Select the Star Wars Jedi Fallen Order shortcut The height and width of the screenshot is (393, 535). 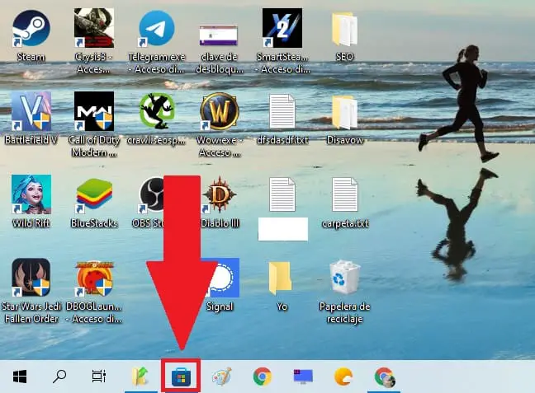point(31,277)
